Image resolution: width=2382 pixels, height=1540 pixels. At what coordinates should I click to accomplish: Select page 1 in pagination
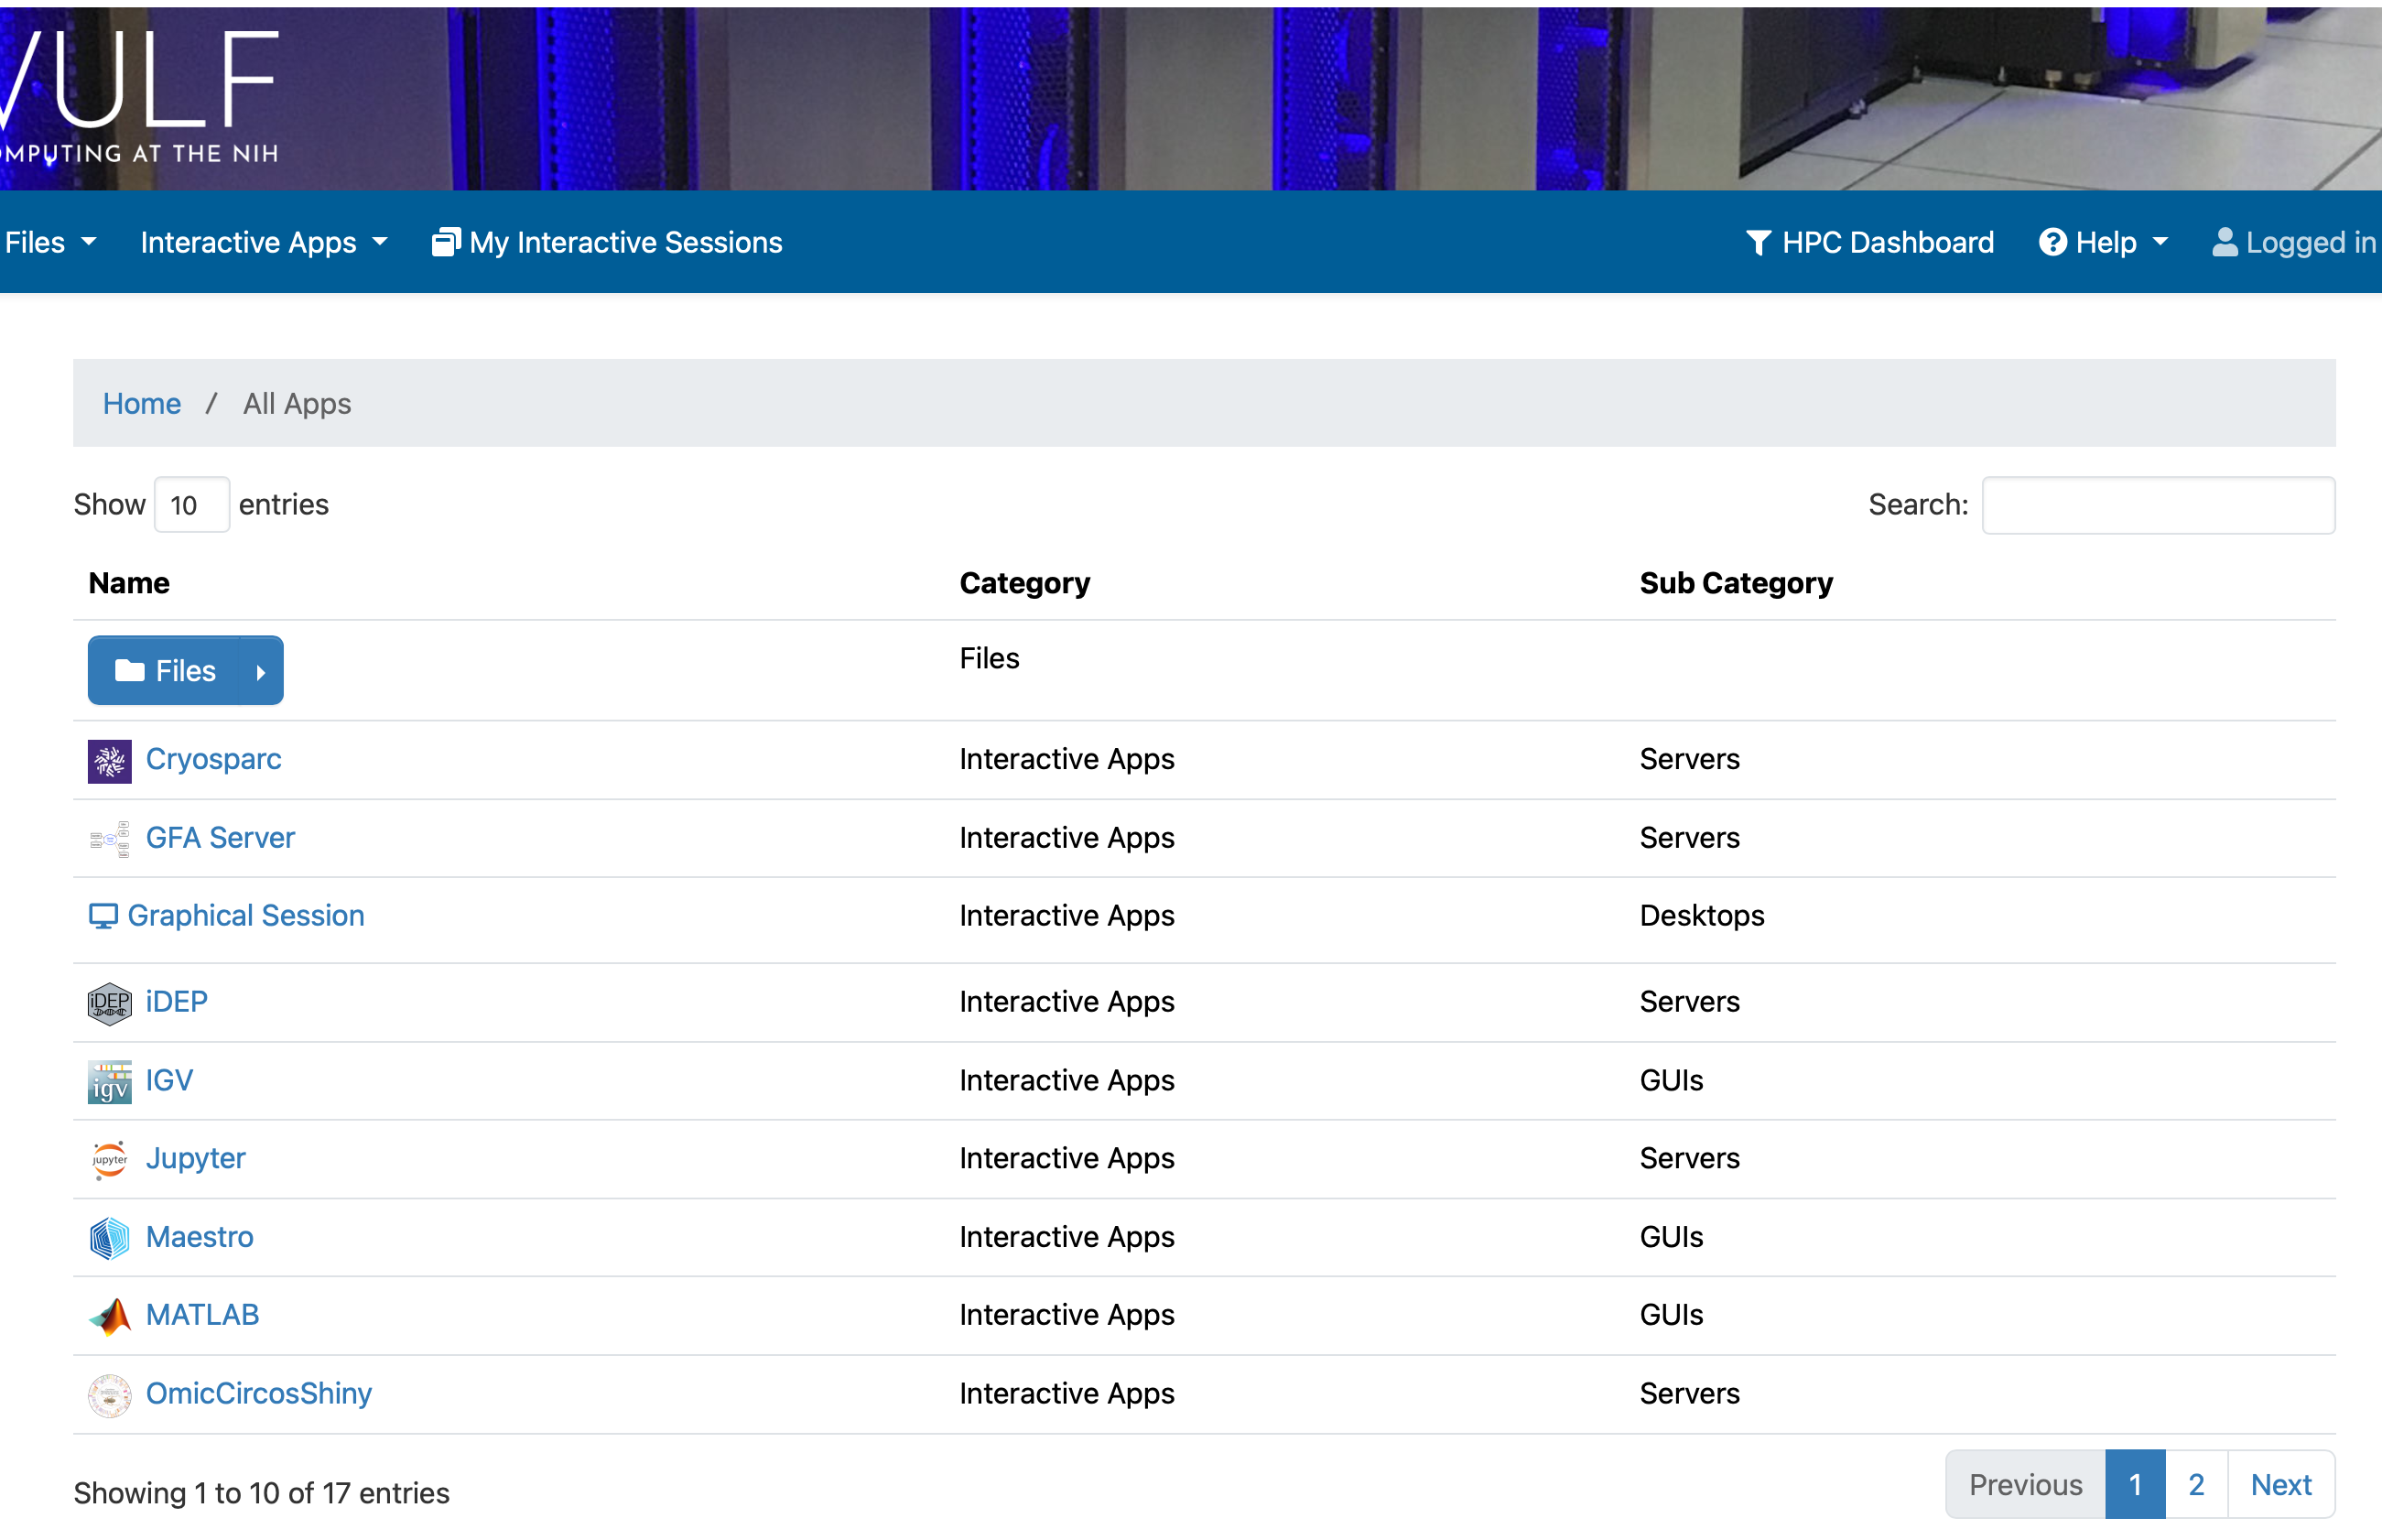click(x=2135, y=1485)
